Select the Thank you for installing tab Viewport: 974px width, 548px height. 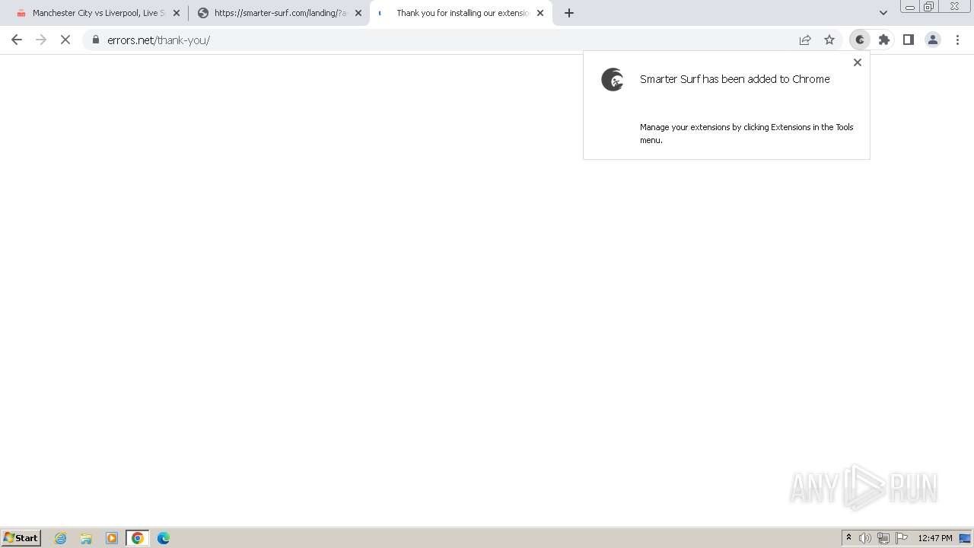[x=461, y=13]
